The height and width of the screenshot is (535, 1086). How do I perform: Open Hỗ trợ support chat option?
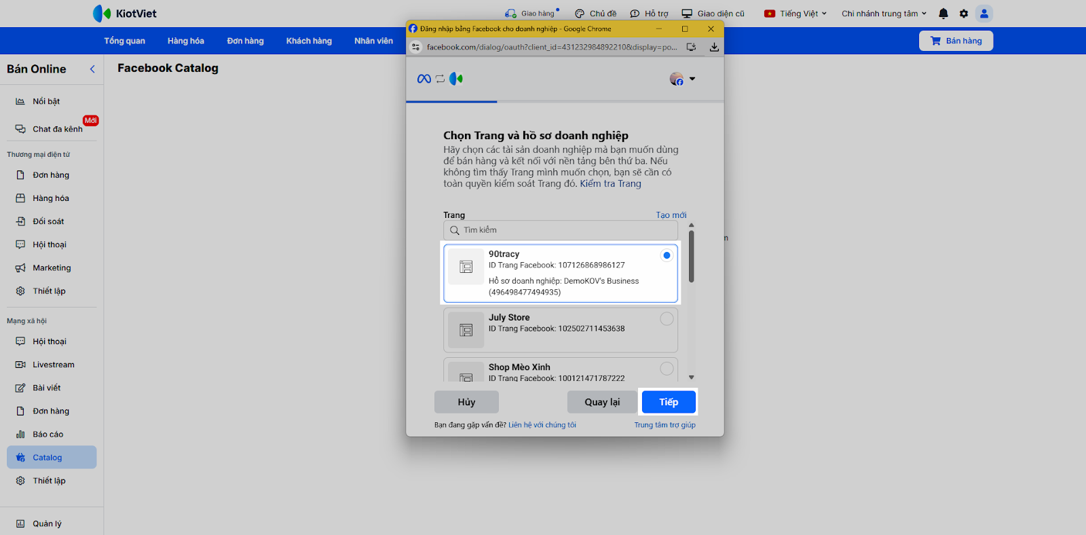pos(649,14)
